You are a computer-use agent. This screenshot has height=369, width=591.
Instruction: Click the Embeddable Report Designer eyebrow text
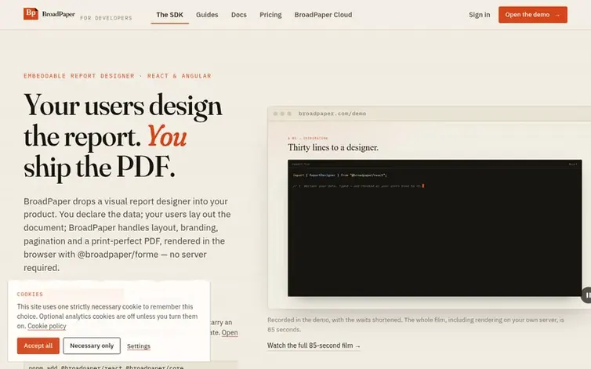118,76
